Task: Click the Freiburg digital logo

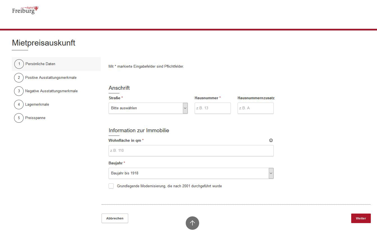Action: coord(25,10)
